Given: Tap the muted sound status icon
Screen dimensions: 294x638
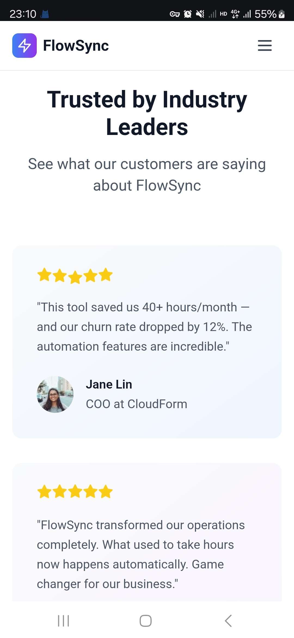Looking at the screenshot, I should click(200, 14).
